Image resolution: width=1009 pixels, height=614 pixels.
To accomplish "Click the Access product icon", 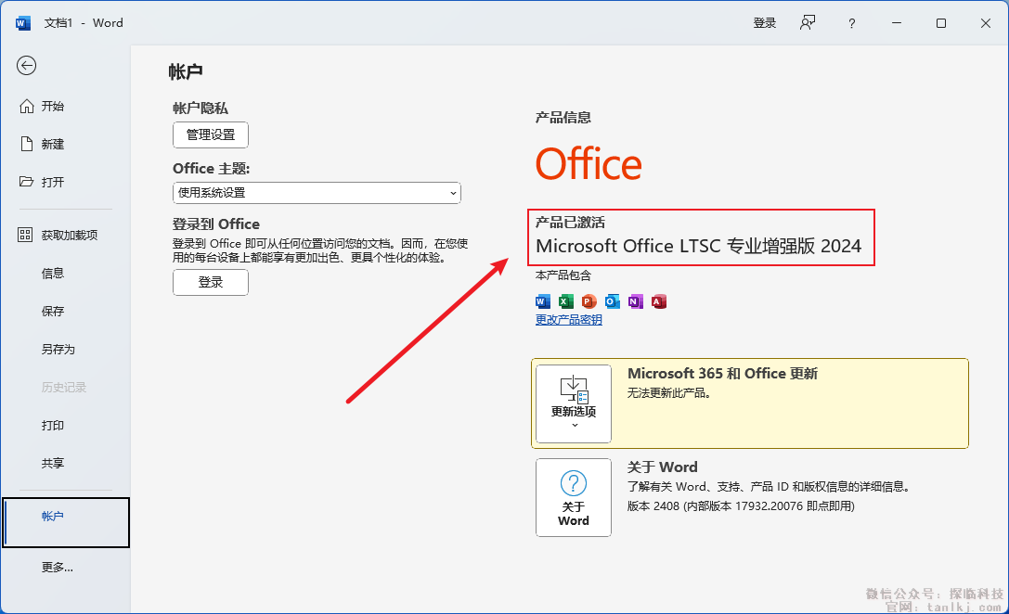I will point(658,301).
